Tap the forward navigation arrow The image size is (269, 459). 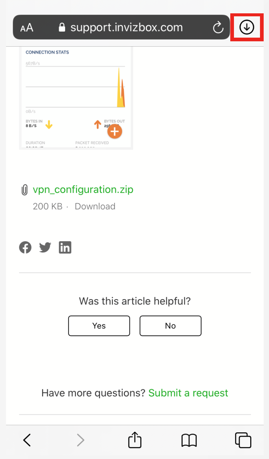point(80,440)
